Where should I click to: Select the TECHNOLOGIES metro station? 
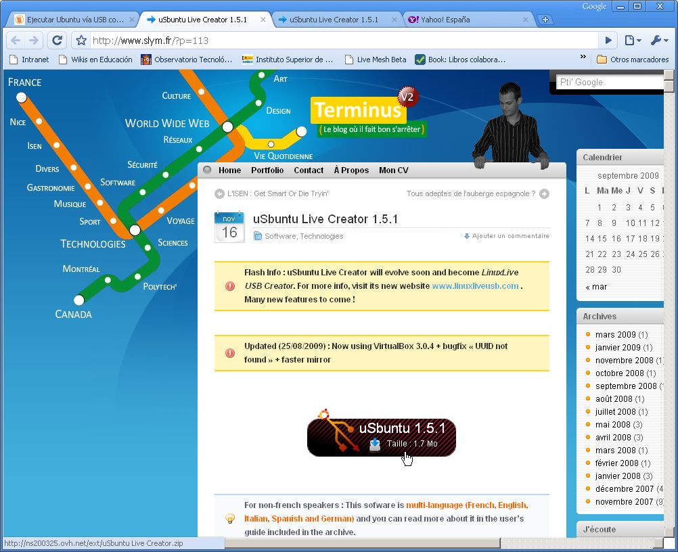pos(93,244)
